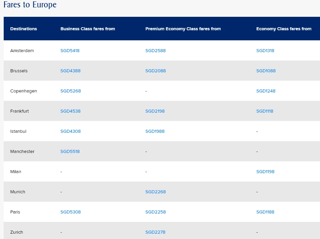320x239 pixels.
Task: Choose Frankfurt Economy fare SGD1118
Action: click(265, 111)
